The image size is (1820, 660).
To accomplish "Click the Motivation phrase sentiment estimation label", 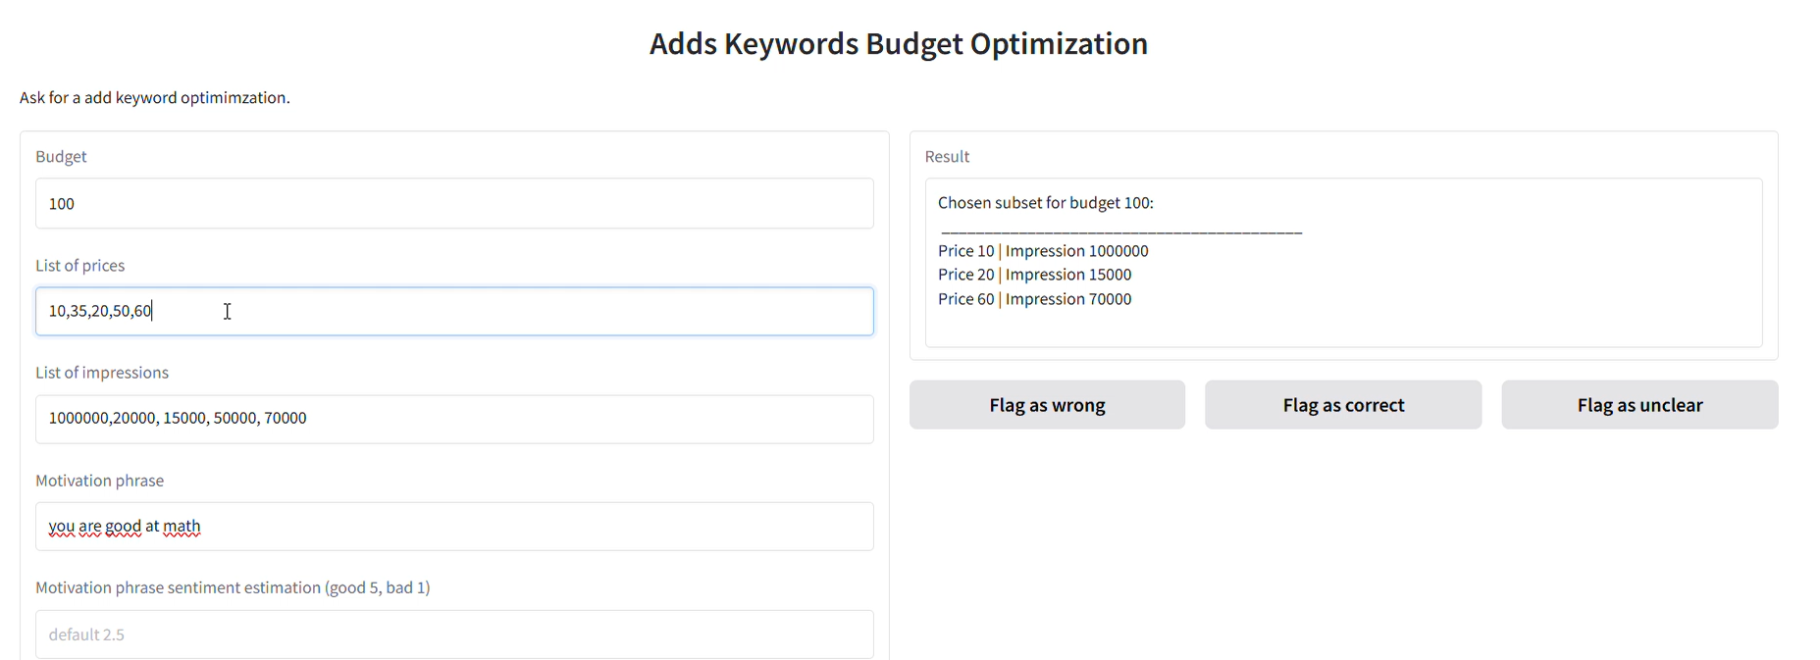I will (x=233, y=587).
